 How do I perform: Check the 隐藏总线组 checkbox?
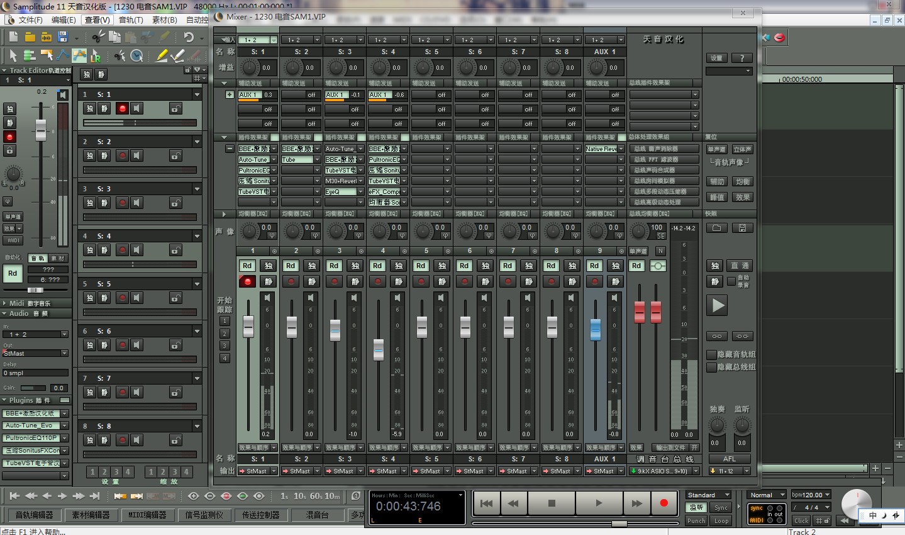(711, 367)
